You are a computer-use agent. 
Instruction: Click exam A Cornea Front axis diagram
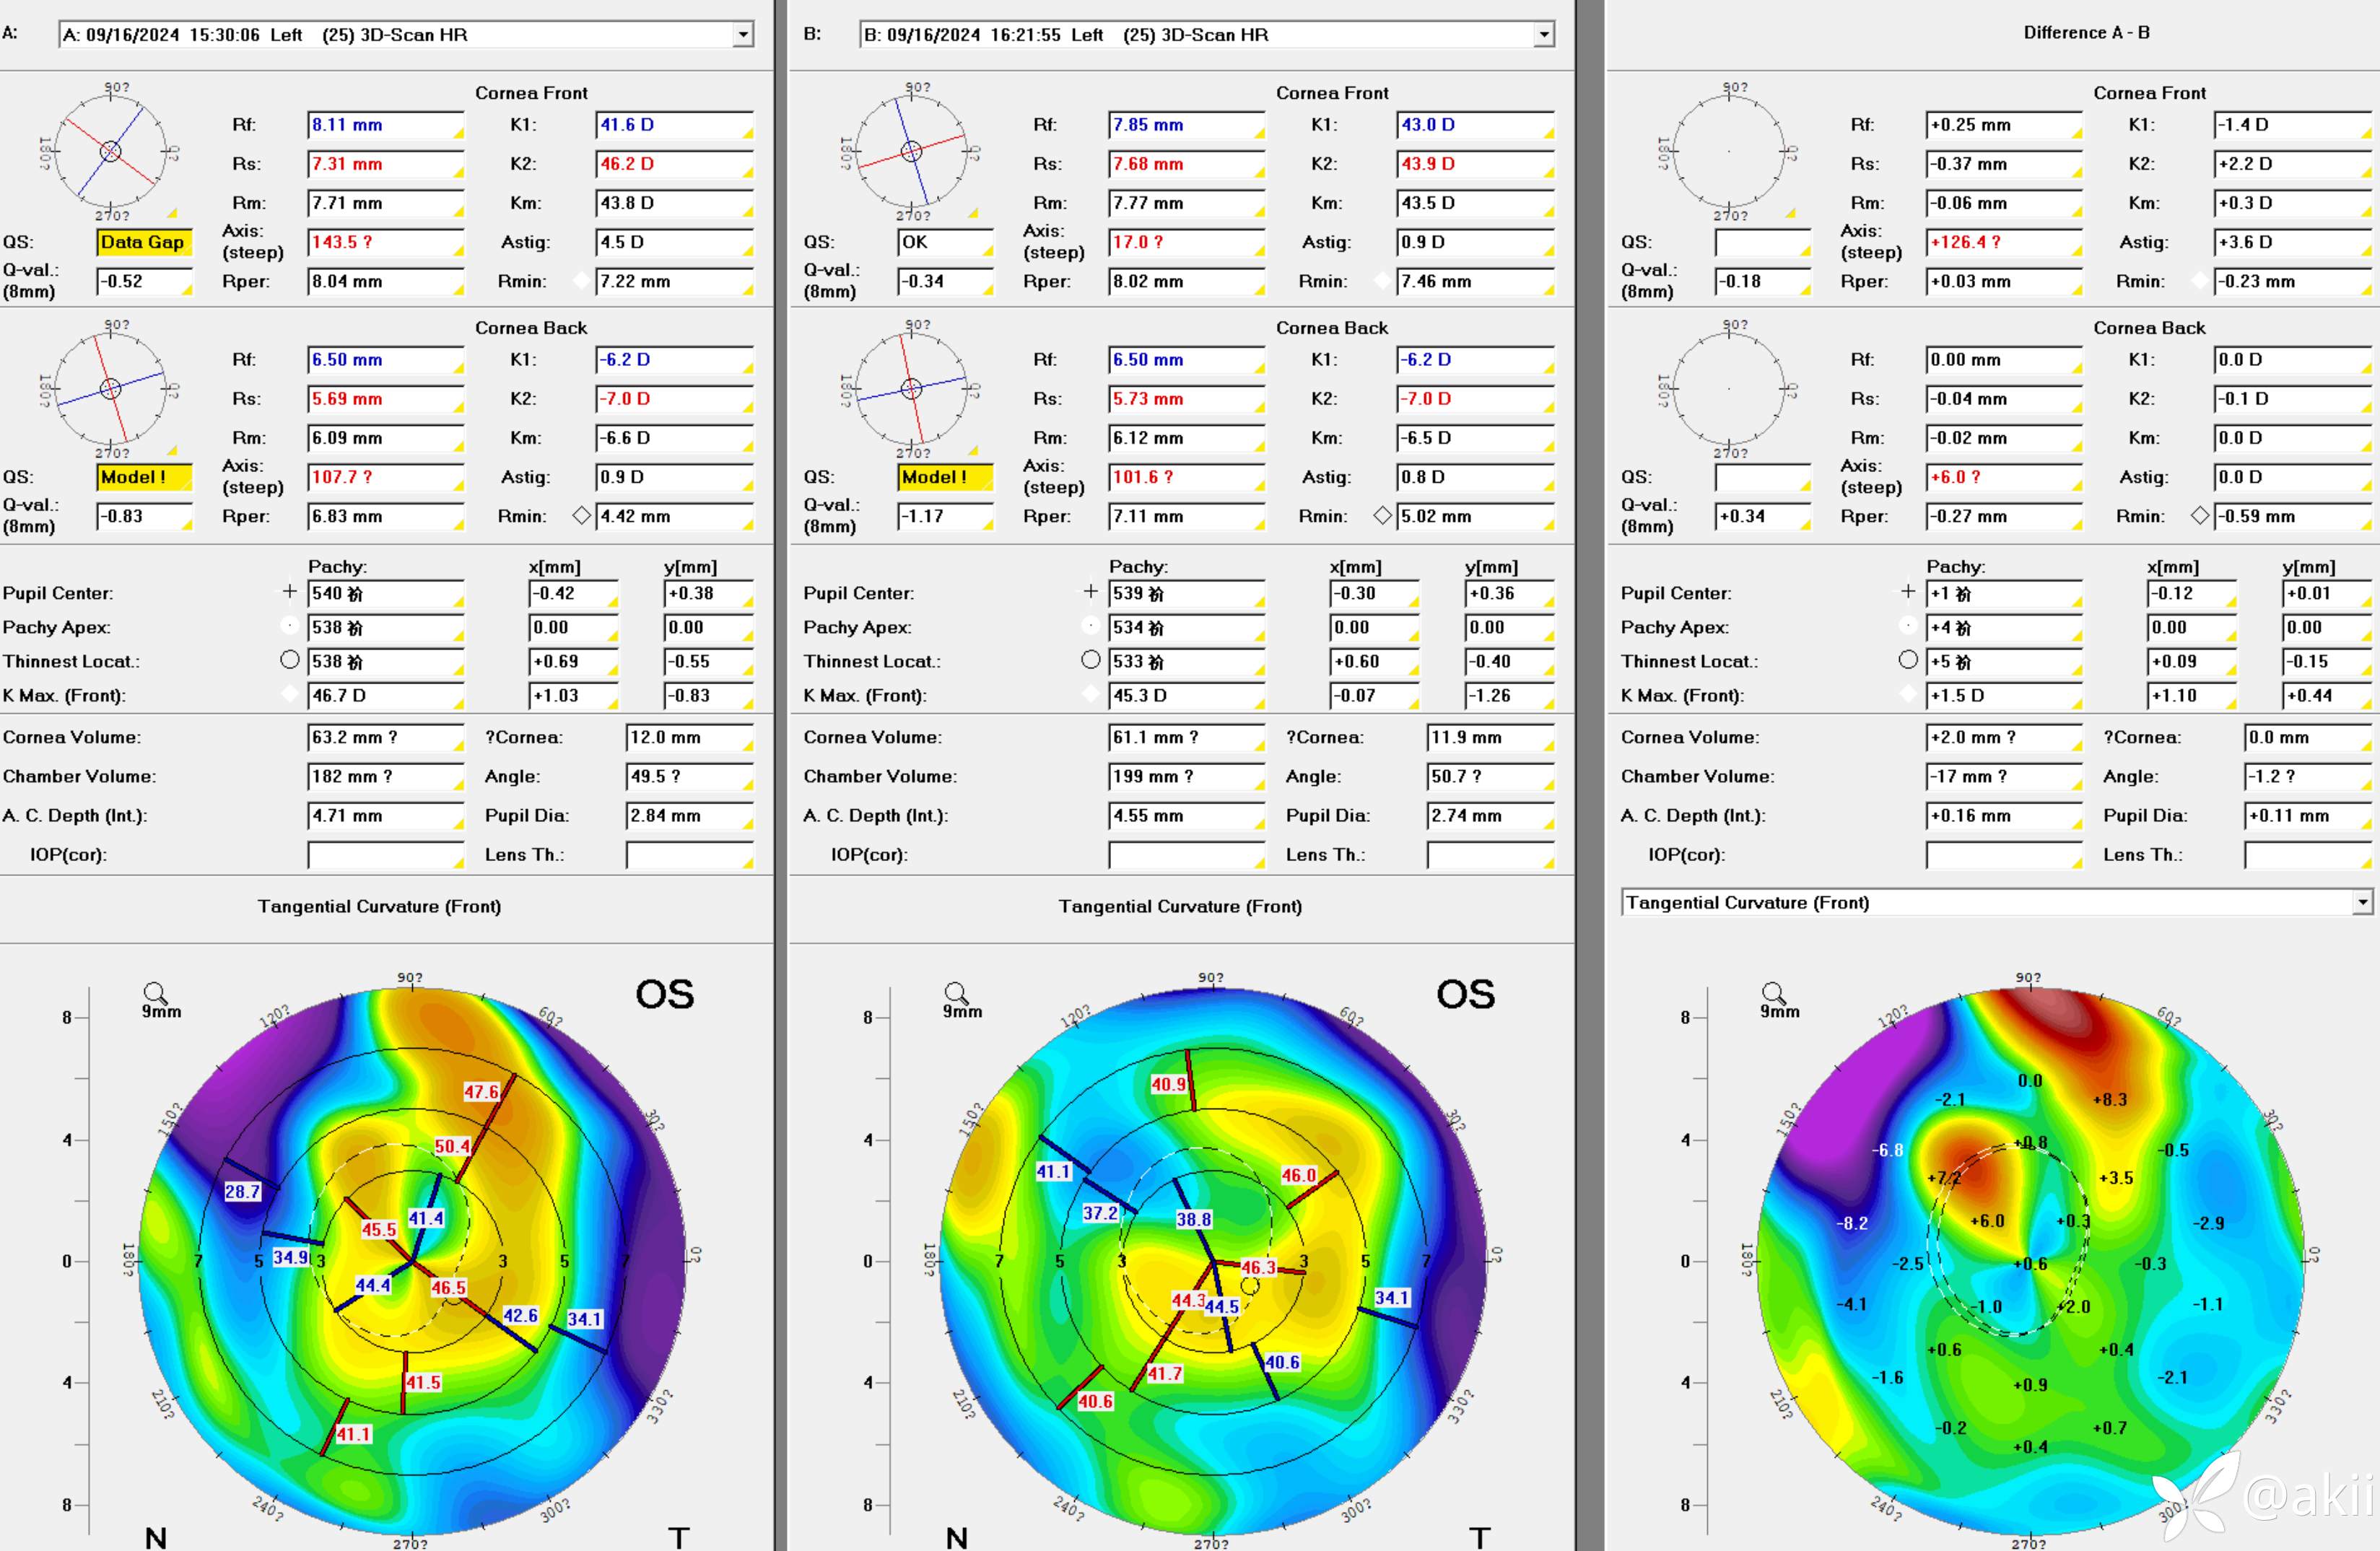111,151
